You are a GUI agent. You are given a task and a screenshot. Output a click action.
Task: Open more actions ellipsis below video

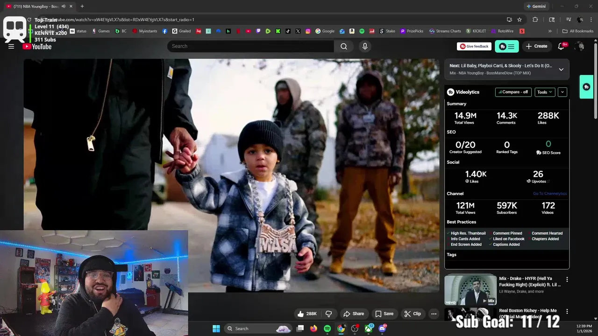point(434,314)
